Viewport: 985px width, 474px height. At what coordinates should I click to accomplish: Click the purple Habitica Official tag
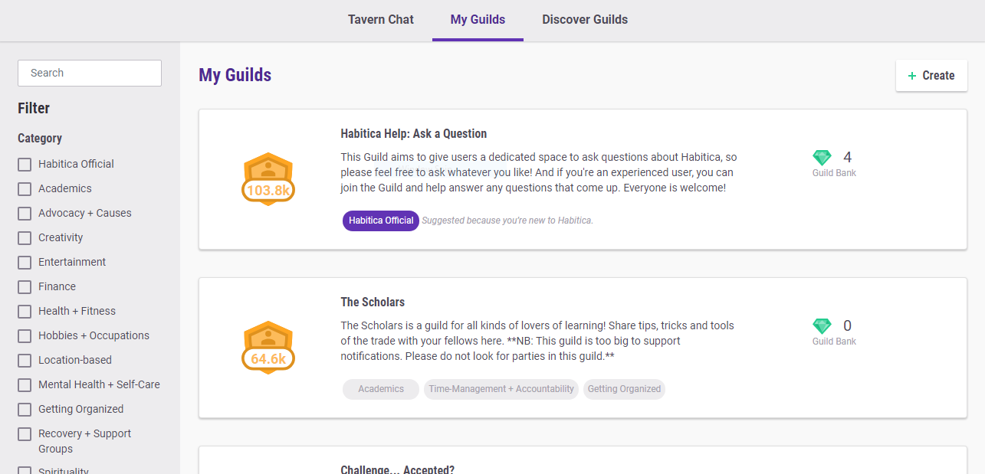(381, 221)
